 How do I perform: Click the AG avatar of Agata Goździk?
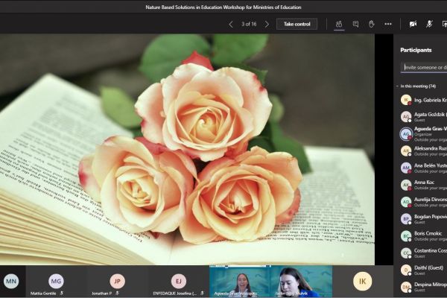click(x=406, y=117)
